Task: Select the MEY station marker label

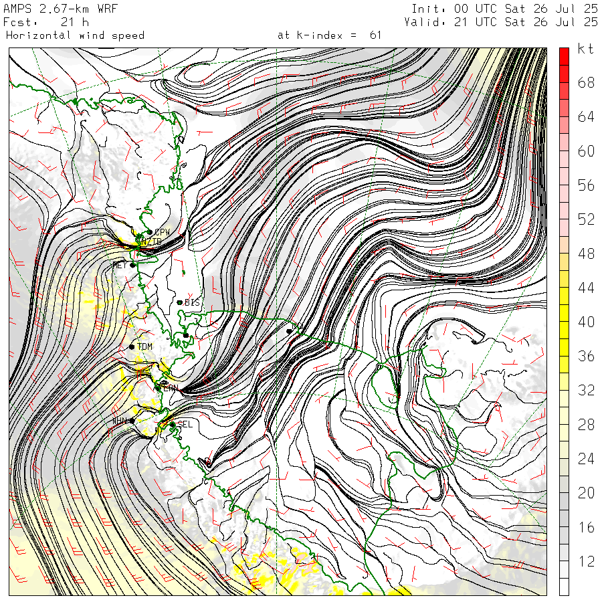Action: click(119, 265)
